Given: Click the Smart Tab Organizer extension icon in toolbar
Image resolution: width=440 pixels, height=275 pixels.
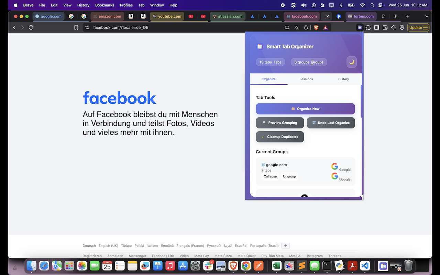Looking at the screenshot, I should click(360, 27).
